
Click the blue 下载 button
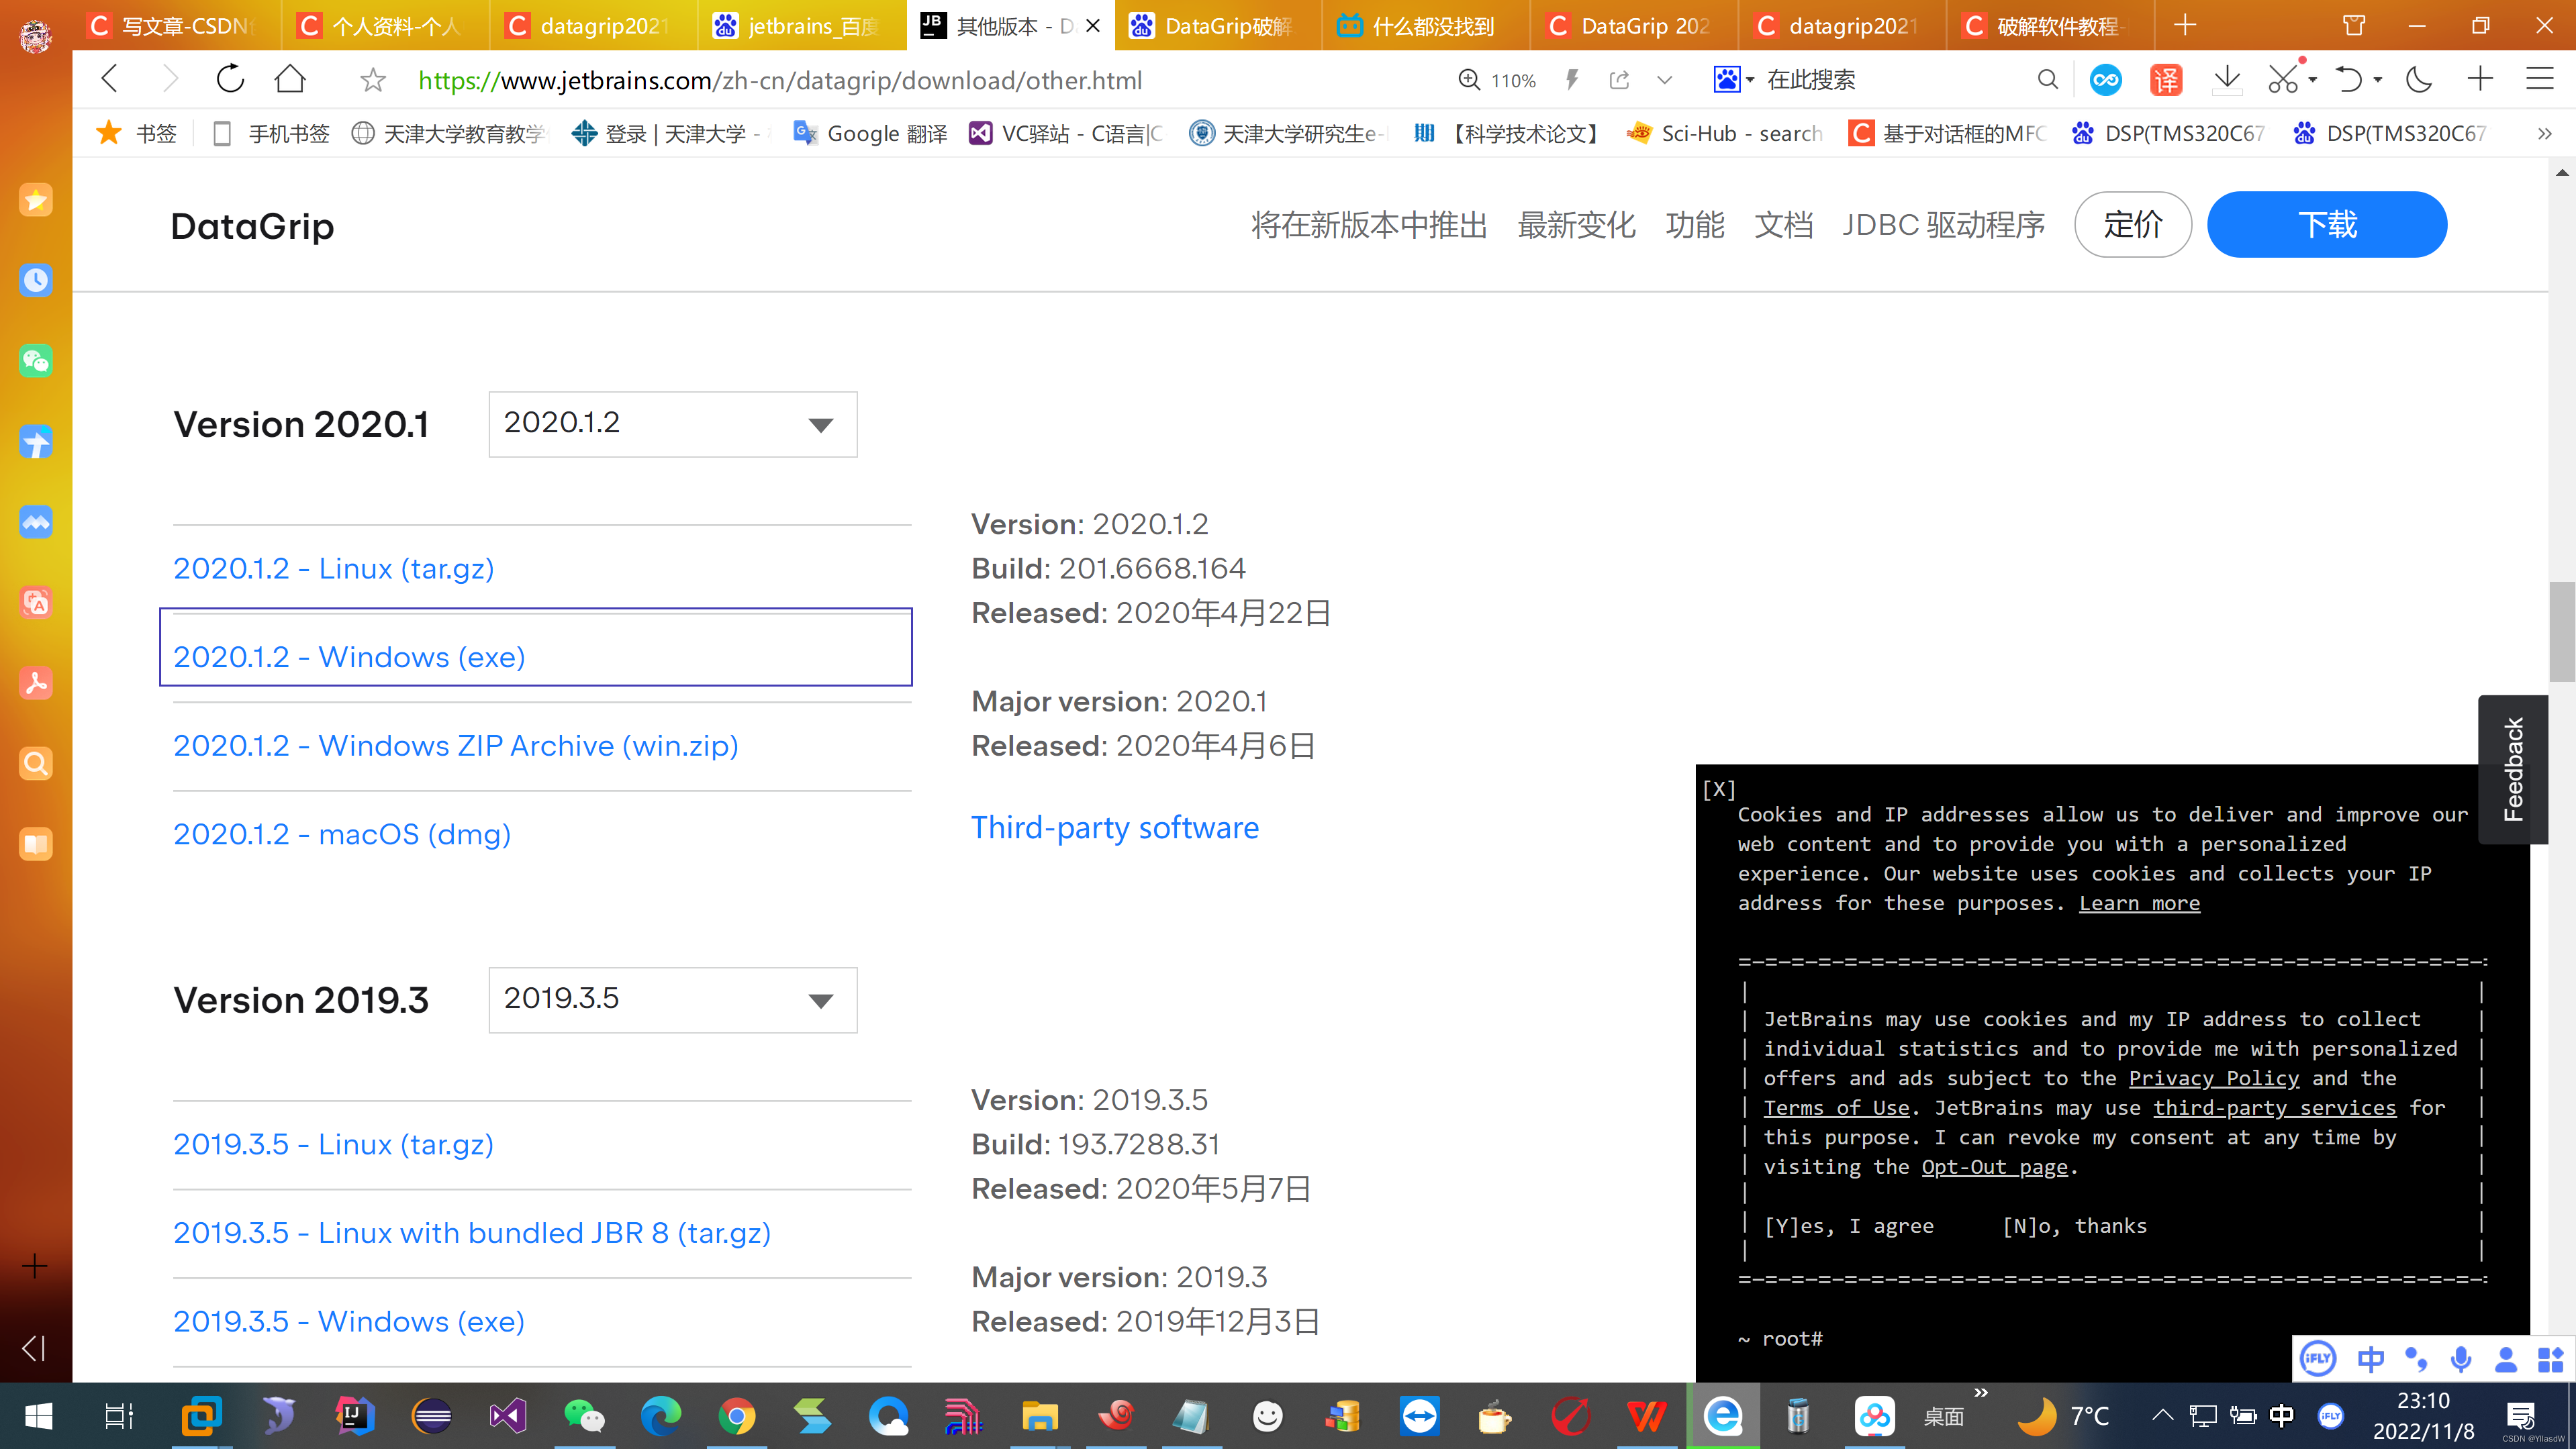(x=2326, y=225)
